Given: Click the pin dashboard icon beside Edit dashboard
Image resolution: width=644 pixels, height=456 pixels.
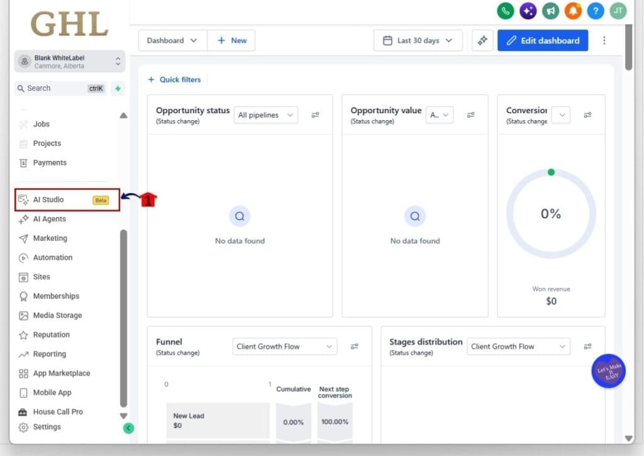Looking at the screenshot, I should [x=482, y=40].
